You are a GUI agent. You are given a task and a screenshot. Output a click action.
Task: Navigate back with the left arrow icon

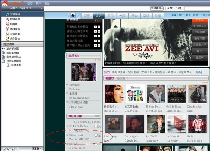(68, 15)
